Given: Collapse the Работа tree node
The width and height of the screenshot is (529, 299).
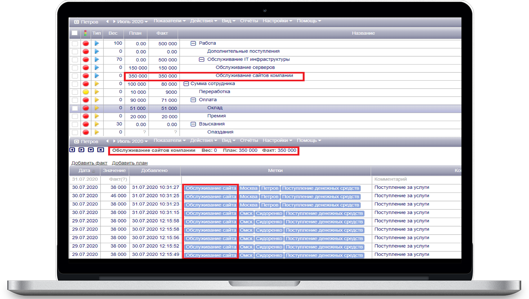Looking at the screenshot, I should [193, 43].
